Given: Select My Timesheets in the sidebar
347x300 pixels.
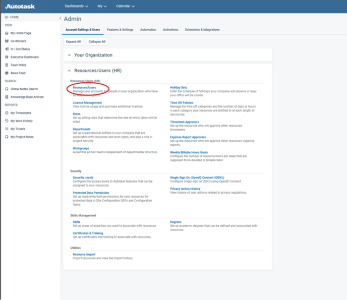Looking at the screenshot, I should pyautogui.click(x=21, y=113).
